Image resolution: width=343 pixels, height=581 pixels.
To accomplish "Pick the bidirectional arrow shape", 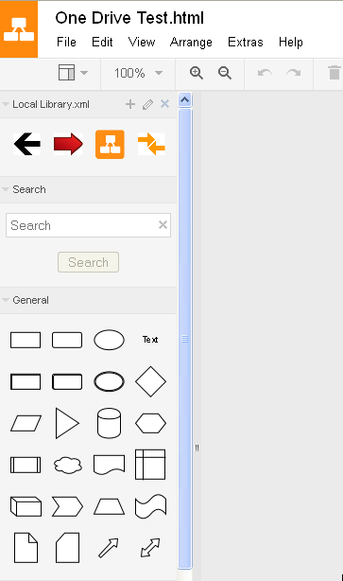I will (x=150, y=548).
